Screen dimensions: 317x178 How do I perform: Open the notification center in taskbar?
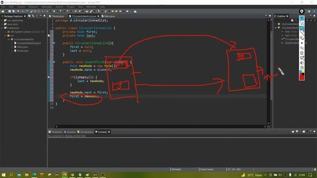coord(311,175)
